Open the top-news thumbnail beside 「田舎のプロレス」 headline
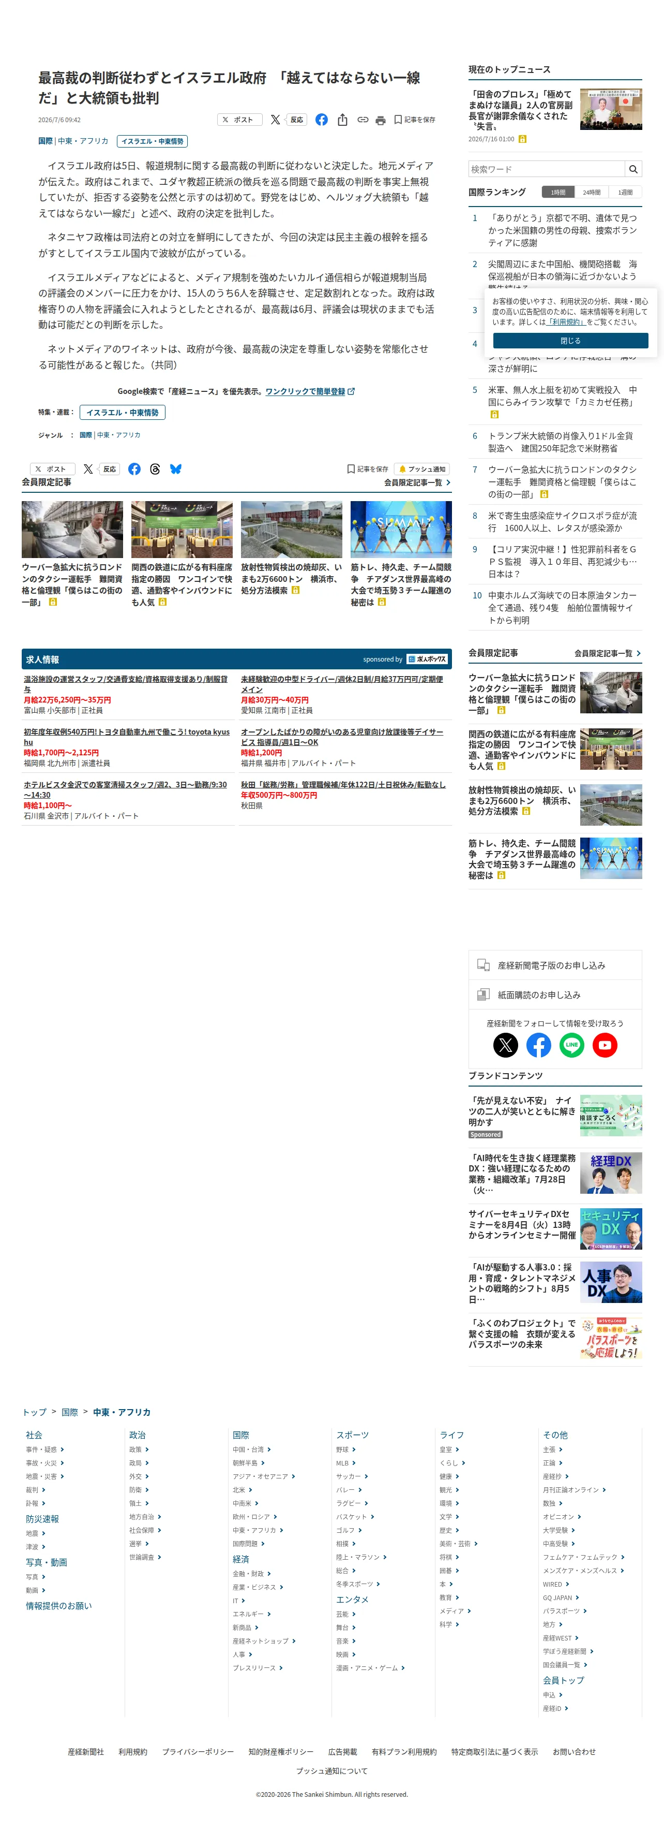Image resolution: width=664 pixels, height=1831 pixels. [611, 109]
